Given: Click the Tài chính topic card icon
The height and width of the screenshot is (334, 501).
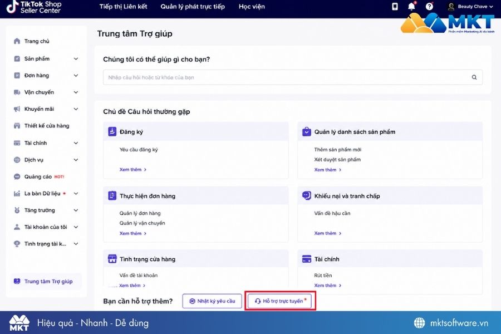Looking at the screenshot, I should tap(307, 259).
